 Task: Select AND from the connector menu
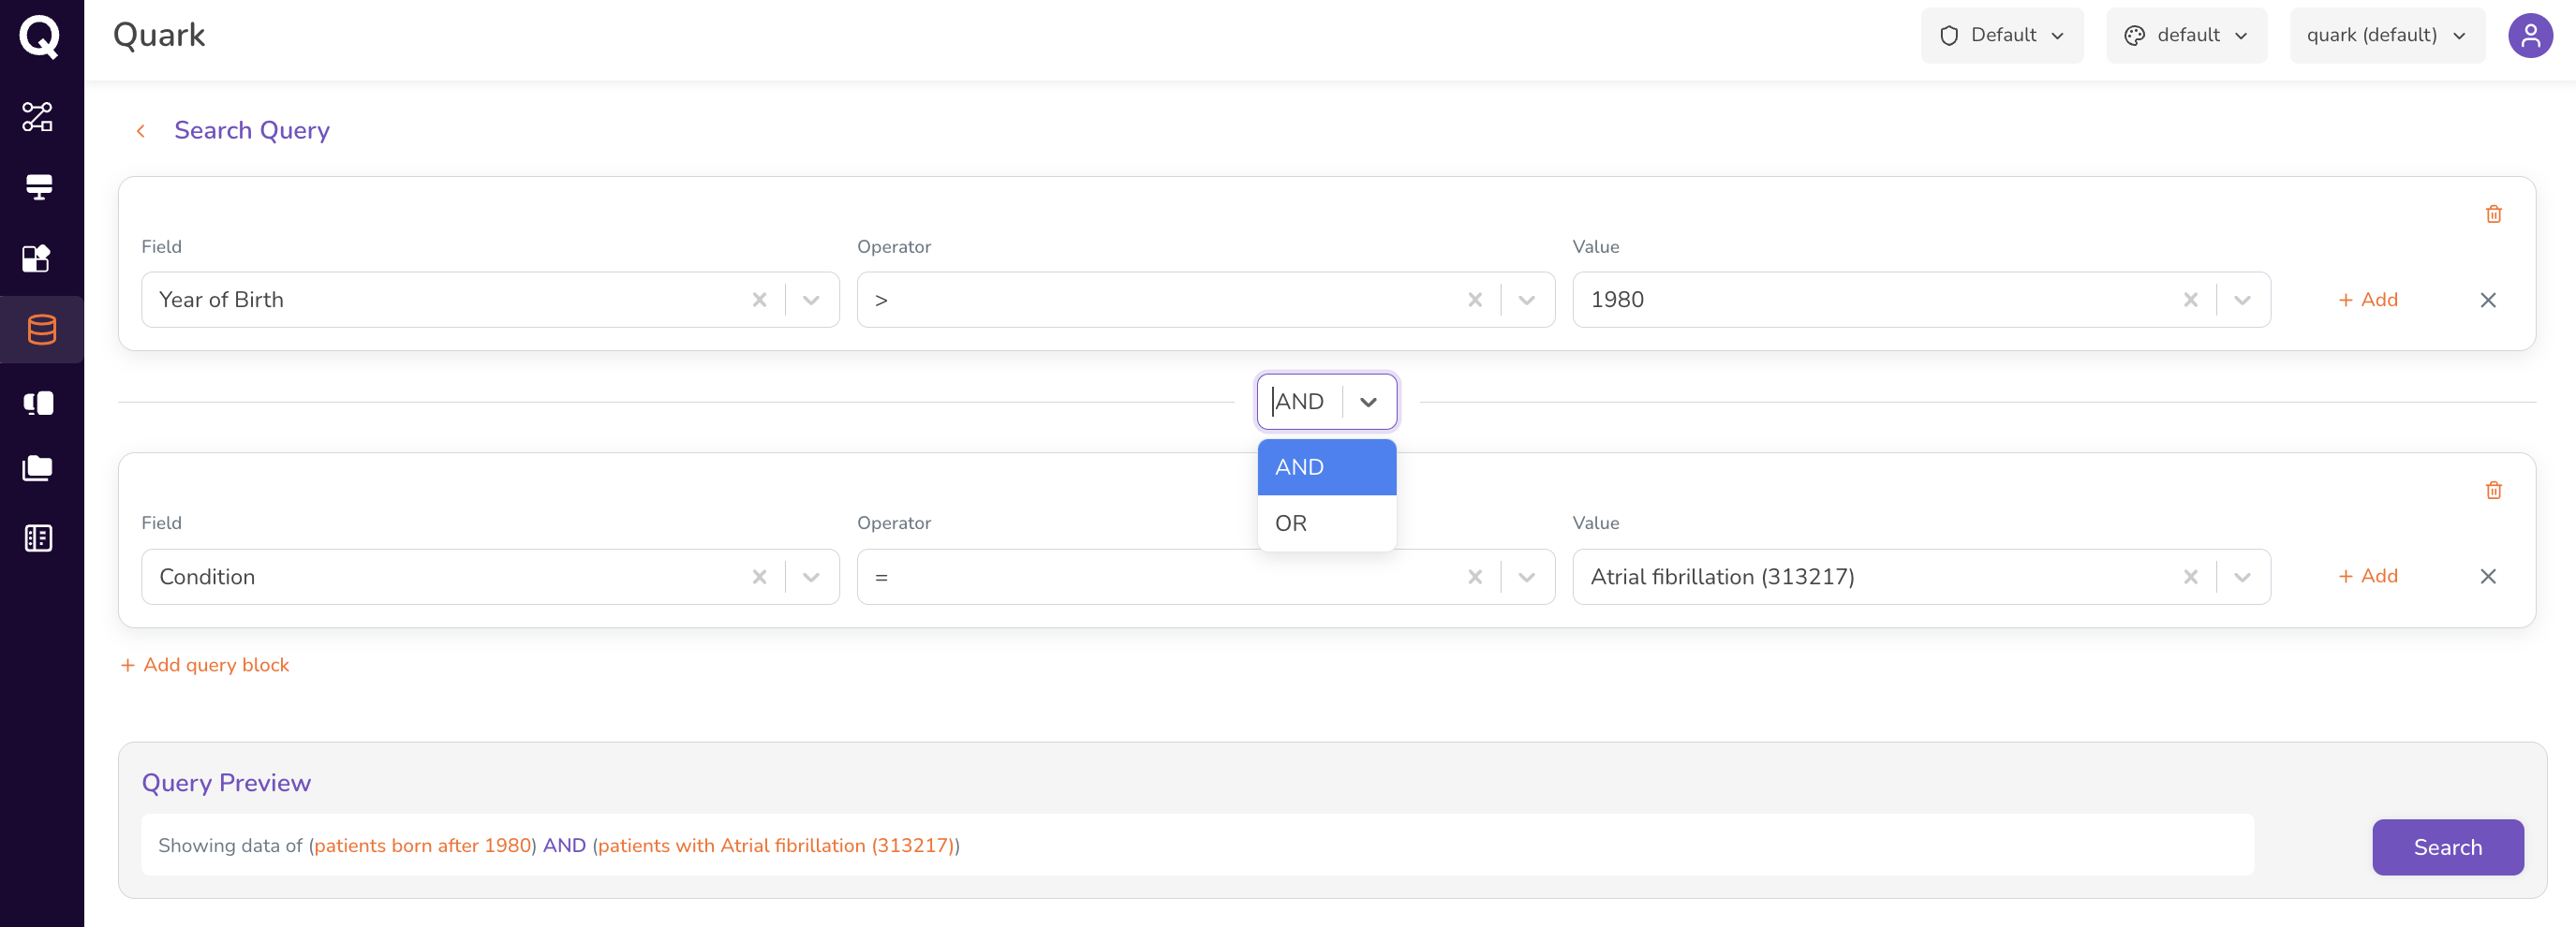point(1326,467)
